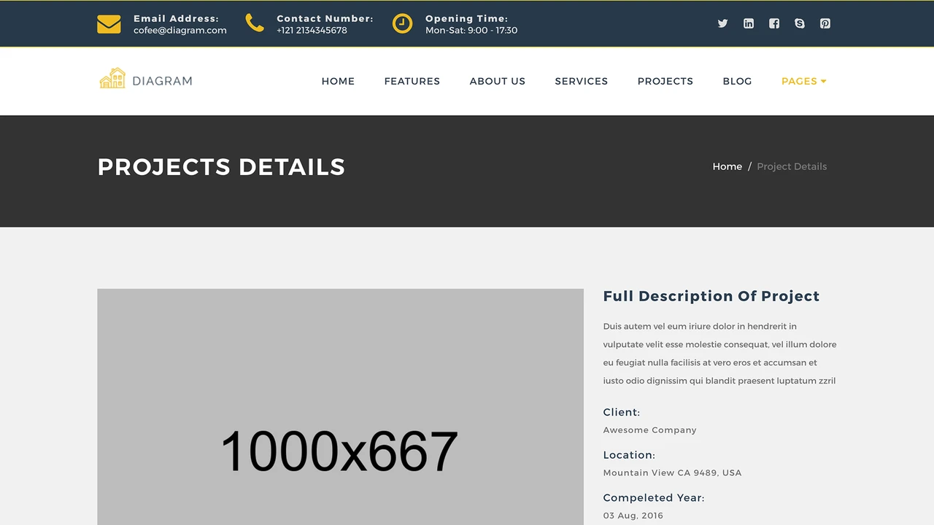
Task: Click the Home breadcrumb link
Action: coord(727,166)
